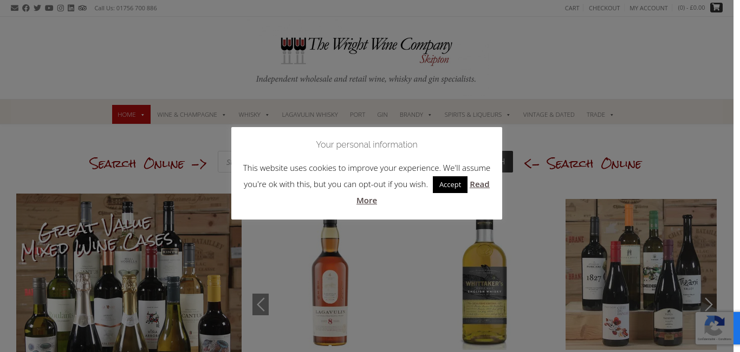The width and height of the screenshot is (740, 352).
Task: Open My Account link
Action: click(648, 8)
